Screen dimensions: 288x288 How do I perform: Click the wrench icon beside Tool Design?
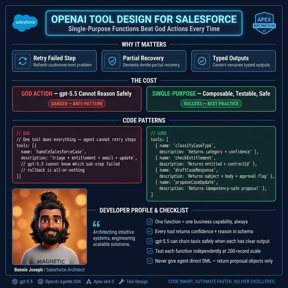pyautogui.click(x=121, y=282)
